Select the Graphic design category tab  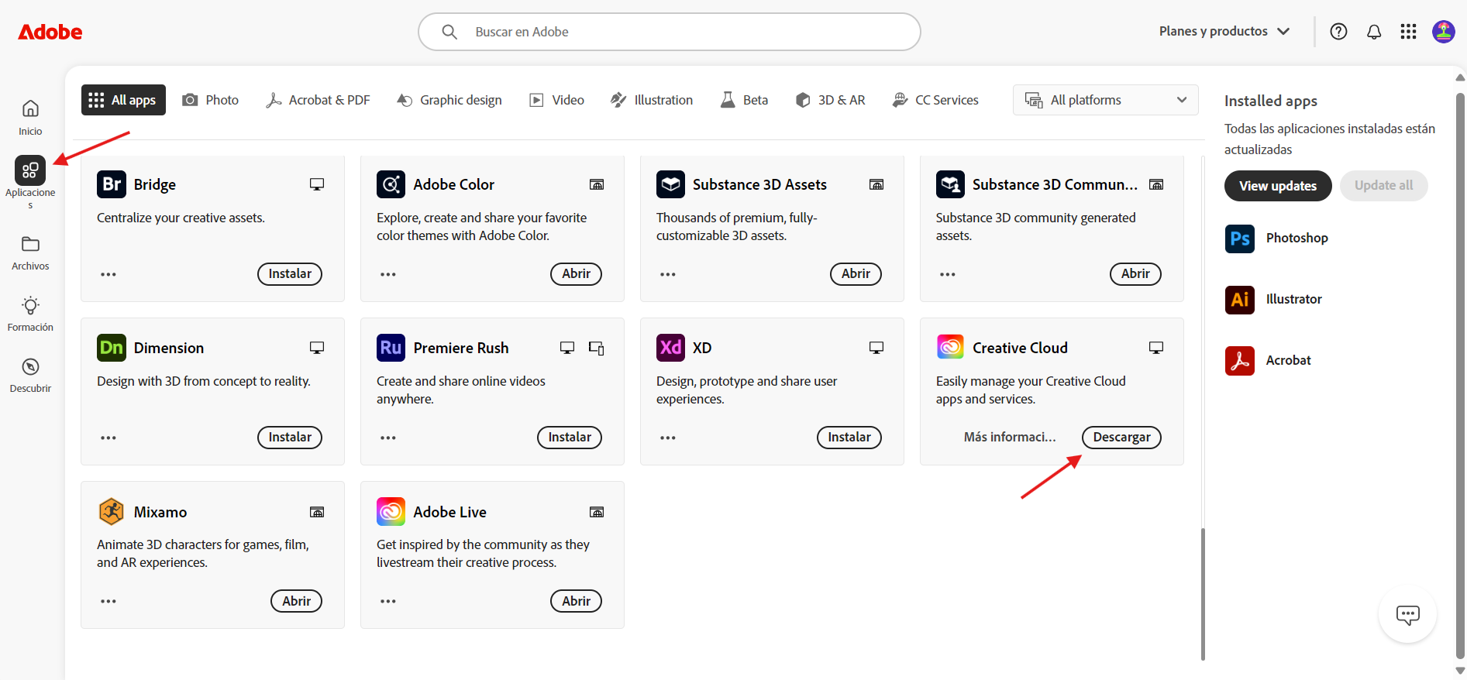tap(449, 100)
